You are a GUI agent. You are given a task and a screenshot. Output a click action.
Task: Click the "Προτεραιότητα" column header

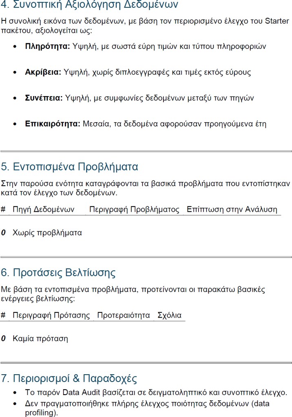pos(124,316)
